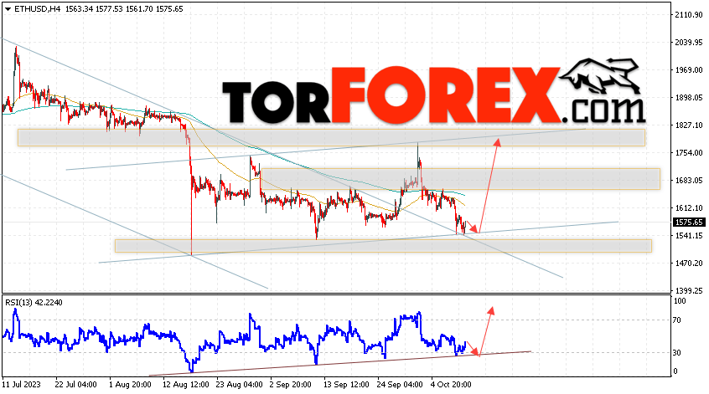
Task: Click the RSI scale value 70
Action: pyautogui.click(x=677, y=320)
